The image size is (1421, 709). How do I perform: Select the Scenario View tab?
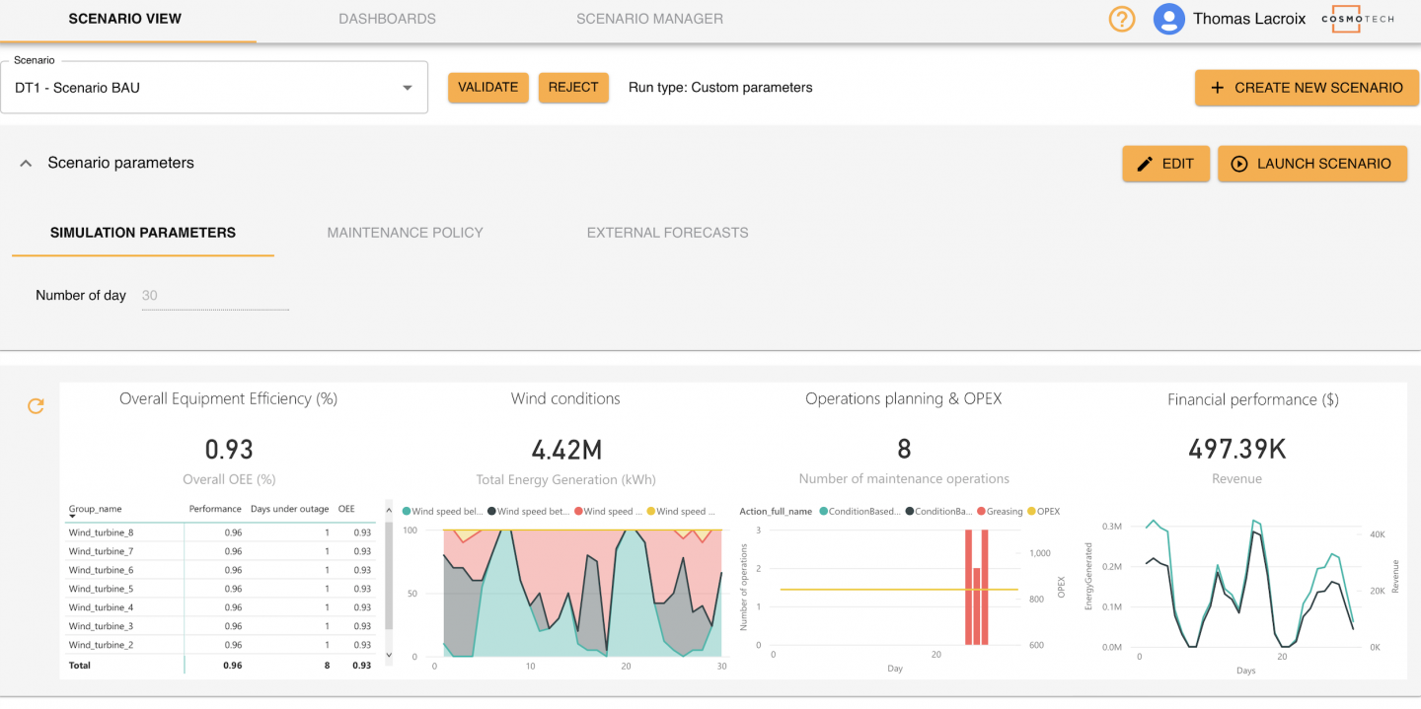[x=125, y=19]
